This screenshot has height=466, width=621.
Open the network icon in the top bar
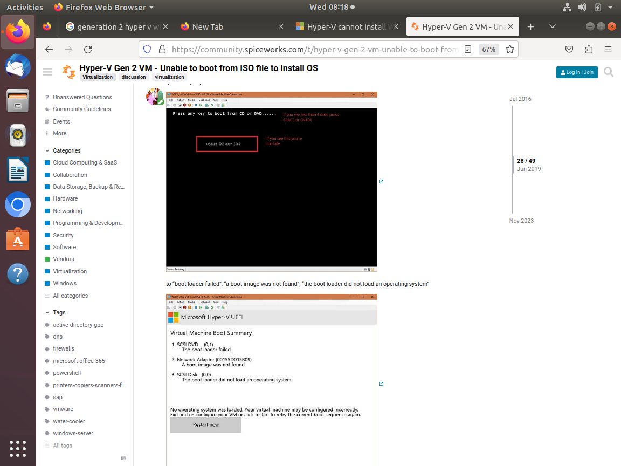567,7
